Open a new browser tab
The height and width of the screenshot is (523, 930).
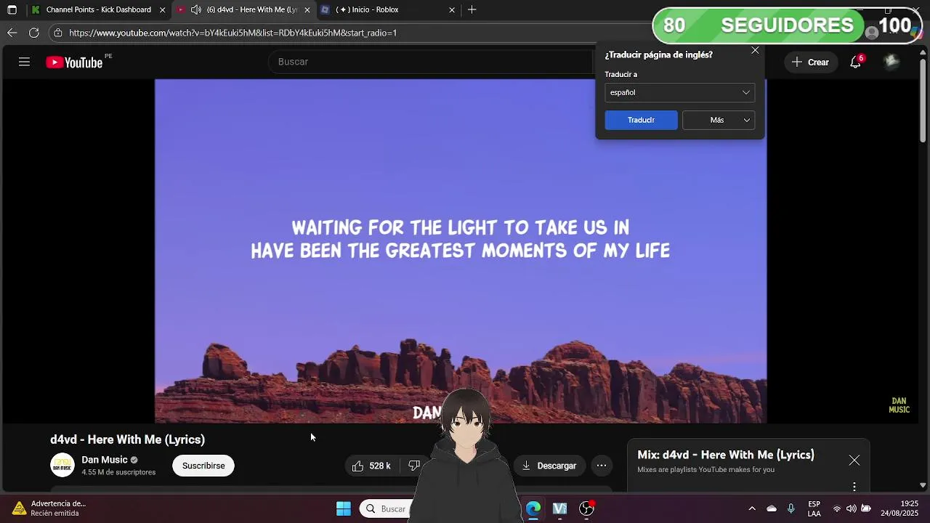click(x=472, y=9)
